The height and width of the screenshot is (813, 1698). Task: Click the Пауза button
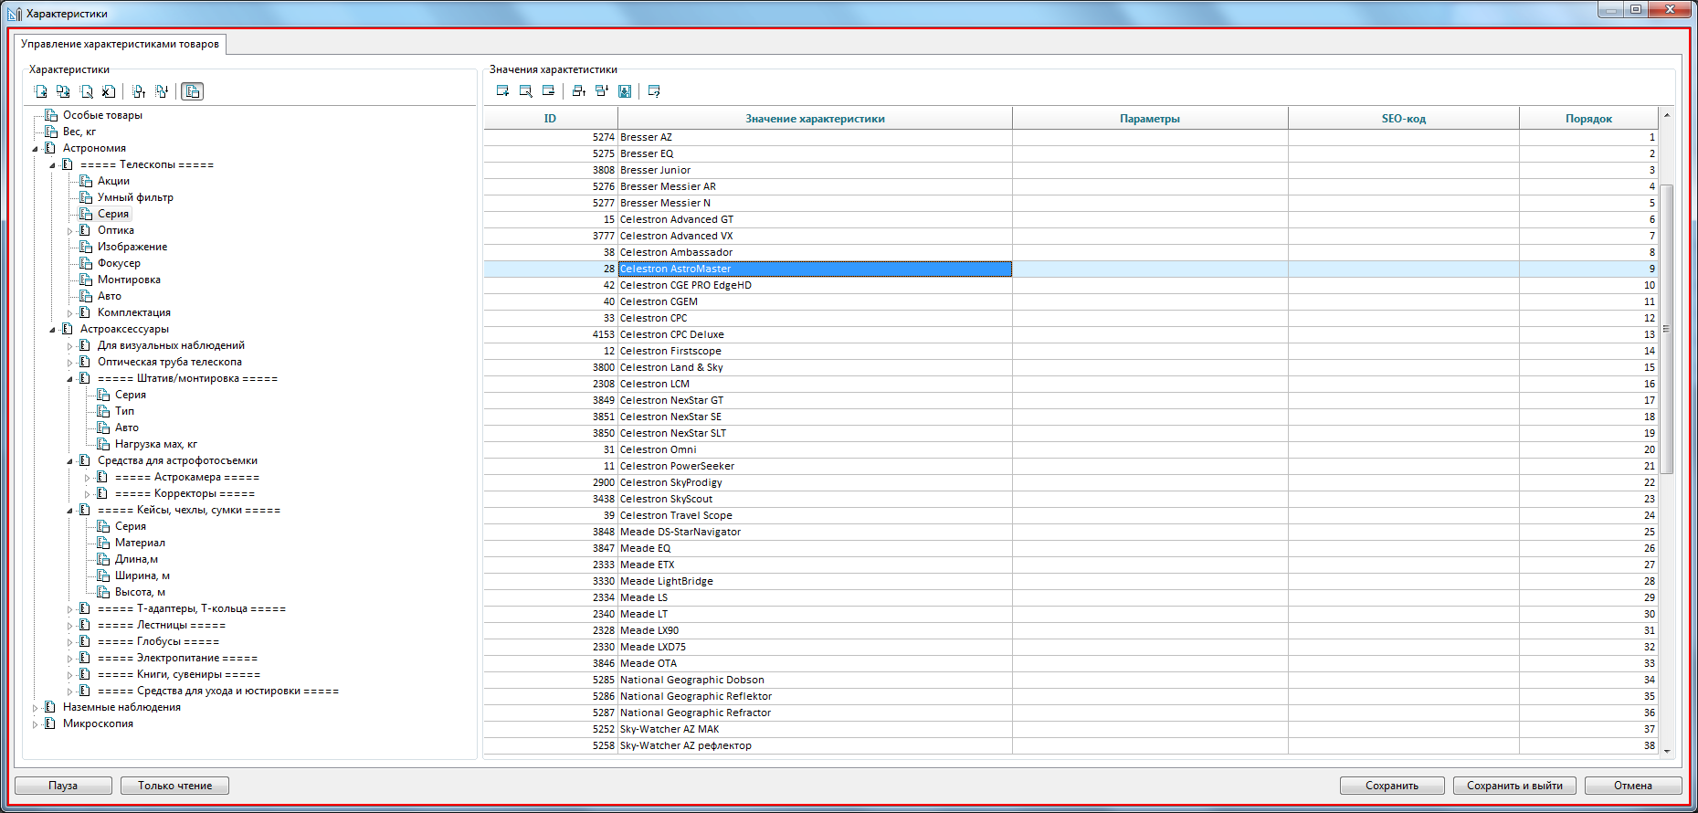click(63, 786)
